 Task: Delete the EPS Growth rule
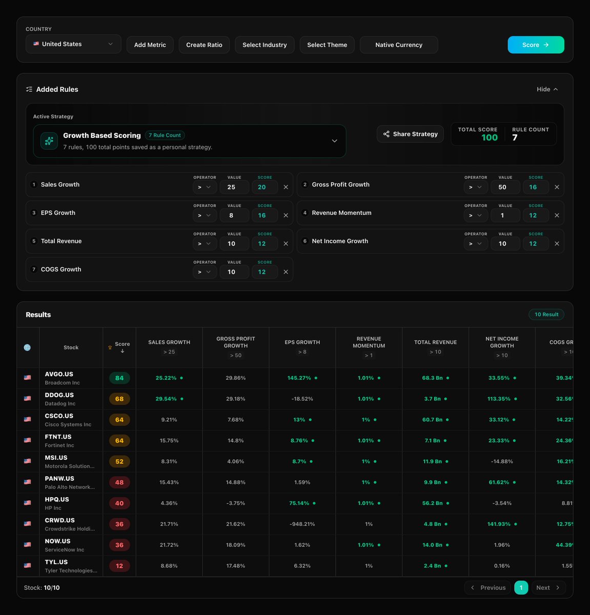click(286, 215)
